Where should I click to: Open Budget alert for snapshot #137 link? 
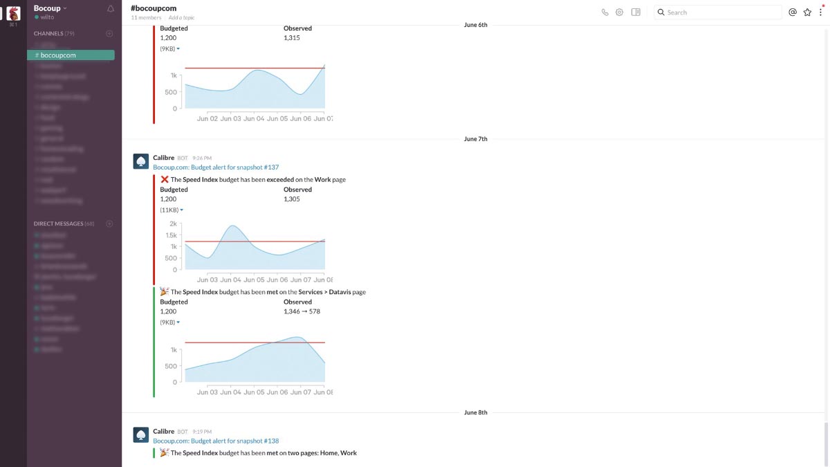click(x=216, y=167)
